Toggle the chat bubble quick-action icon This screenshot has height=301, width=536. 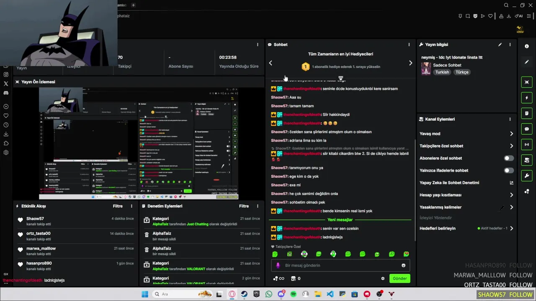527,129
